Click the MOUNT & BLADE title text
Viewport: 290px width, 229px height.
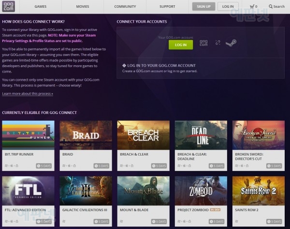coord(134,210)
